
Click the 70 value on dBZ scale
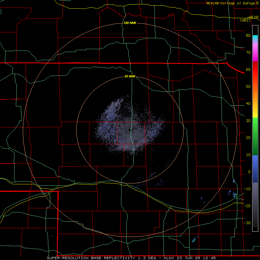click(248, 53)
